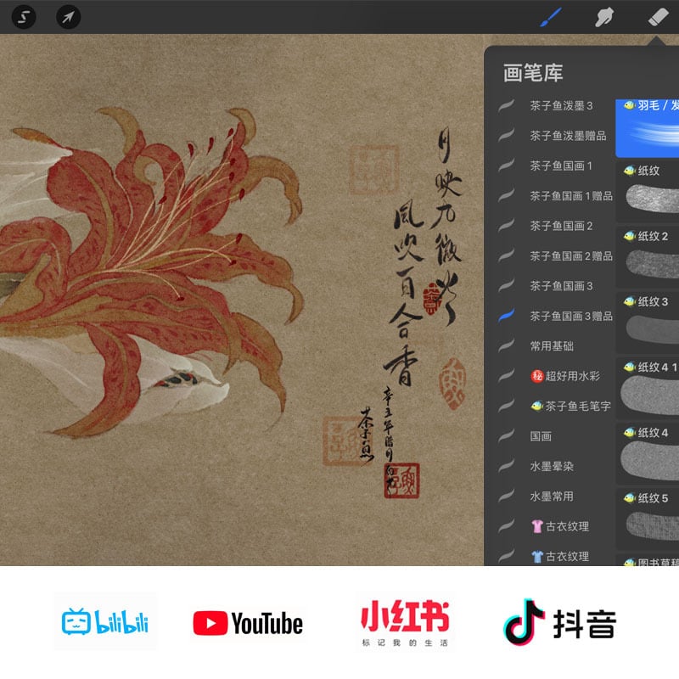Select brush set 茶子鱼国画 3

[561, 286]
